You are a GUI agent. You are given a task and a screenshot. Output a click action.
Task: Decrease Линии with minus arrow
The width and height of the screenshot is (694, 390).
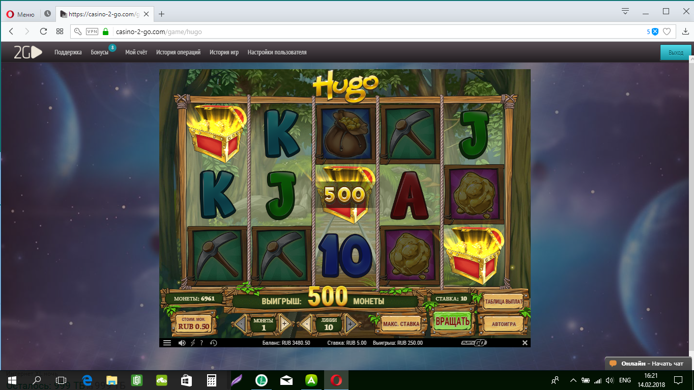pyautogui.click(x=305, y=323)
